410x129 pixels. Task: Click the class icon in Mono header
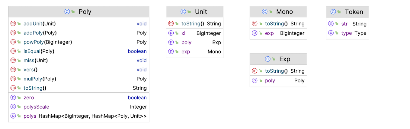point(264,12)
